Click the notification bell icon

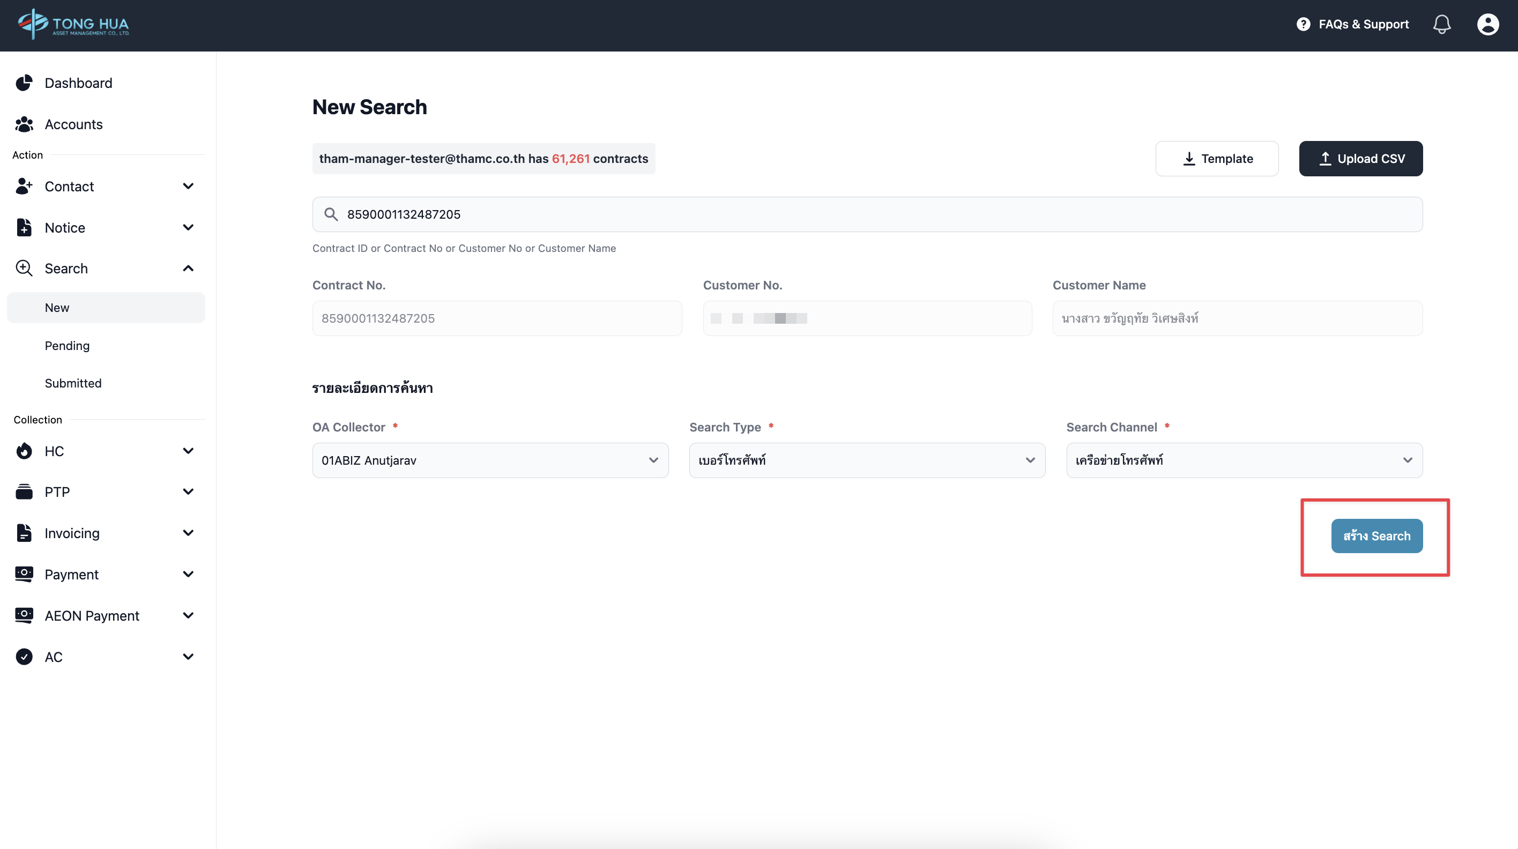pyautogui.click(x=1441, y=24)
